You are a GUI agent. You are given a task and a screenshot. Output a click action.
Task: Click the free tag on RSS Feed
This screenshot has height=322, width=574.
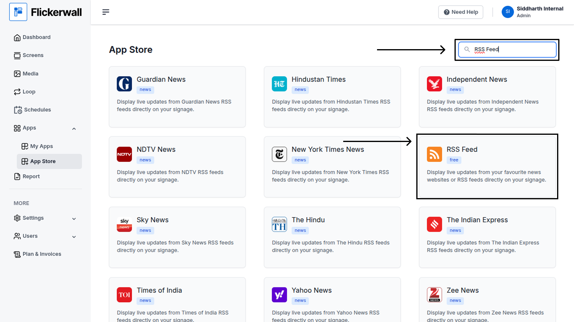[454, 160]
